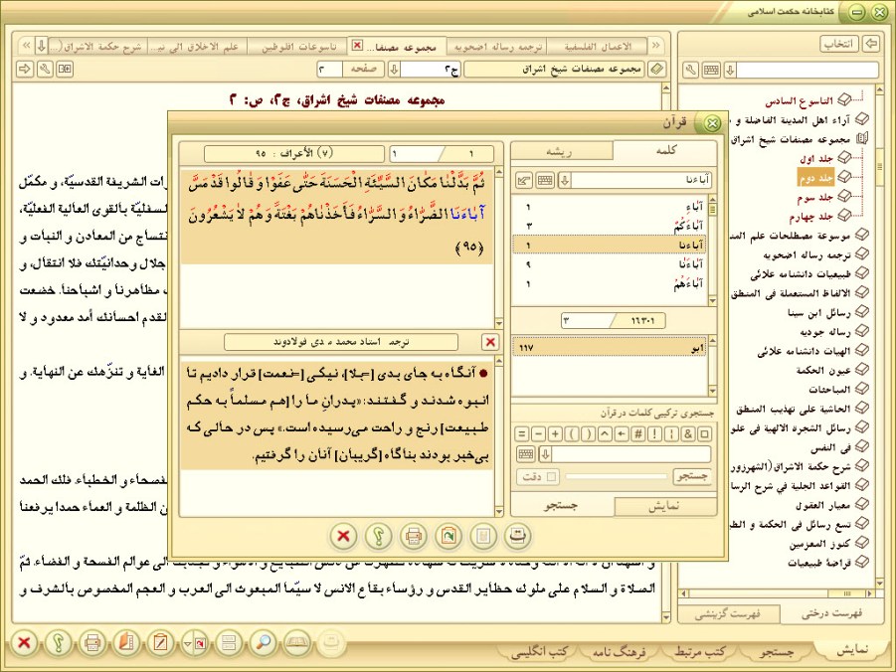Click the back arrow button beside انتخاب
This screenshot has width=896, height=672.
(x=871, y=44)
